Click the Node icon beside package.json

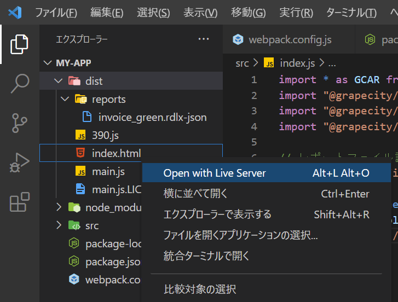pyautogui.click(x=74, y=262)
